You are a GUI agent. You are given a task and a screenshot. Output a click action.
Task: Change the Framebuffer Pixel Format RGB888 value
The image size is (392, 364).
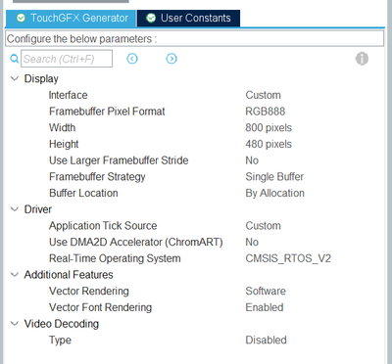pos(266,112)
